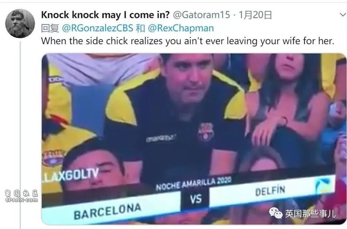
Task: Click the VS box in the scoreboard
Action: point(195,199)
